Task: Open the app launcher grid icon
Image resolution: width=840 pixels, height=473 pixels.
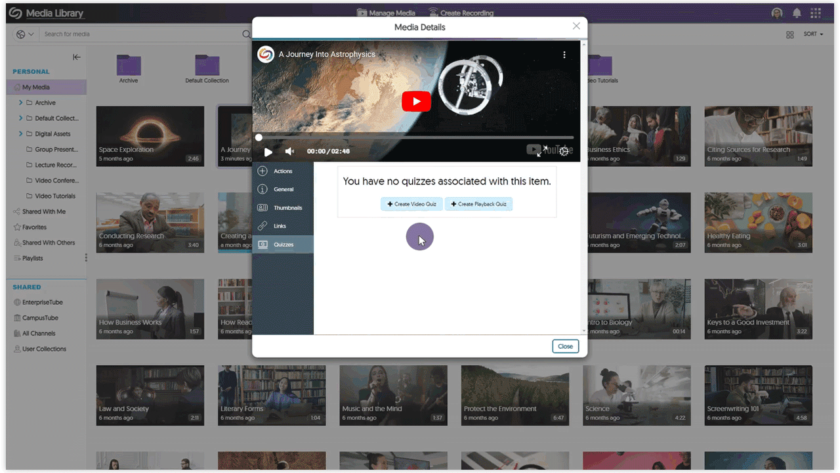Action: click(816, 12)
